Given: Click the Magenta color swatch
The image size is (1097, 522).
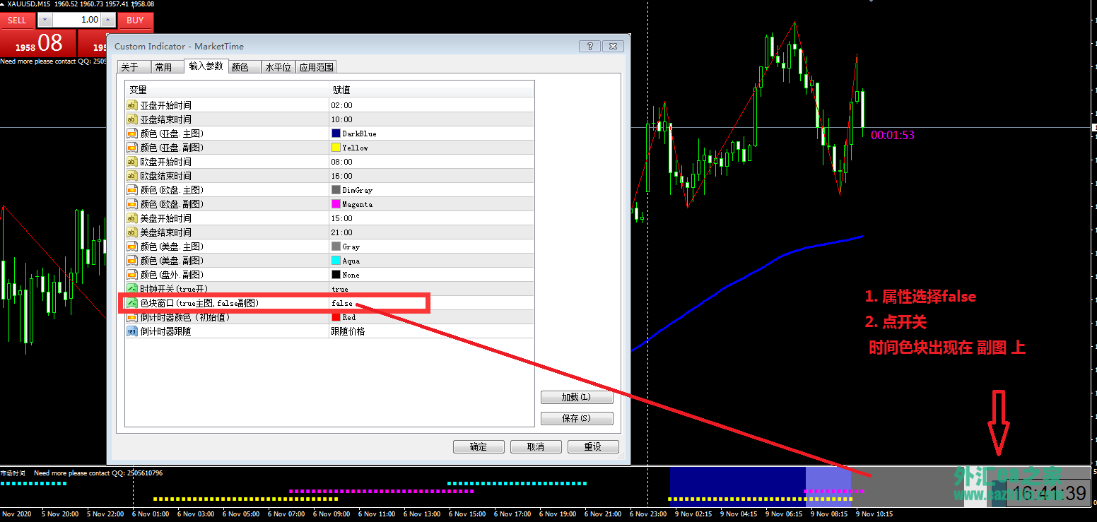Looking at the screenshot, I should pos(336,204).
